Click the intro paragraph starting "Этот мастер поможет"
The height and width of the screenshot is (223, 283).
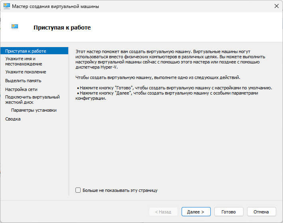point(170,59)
